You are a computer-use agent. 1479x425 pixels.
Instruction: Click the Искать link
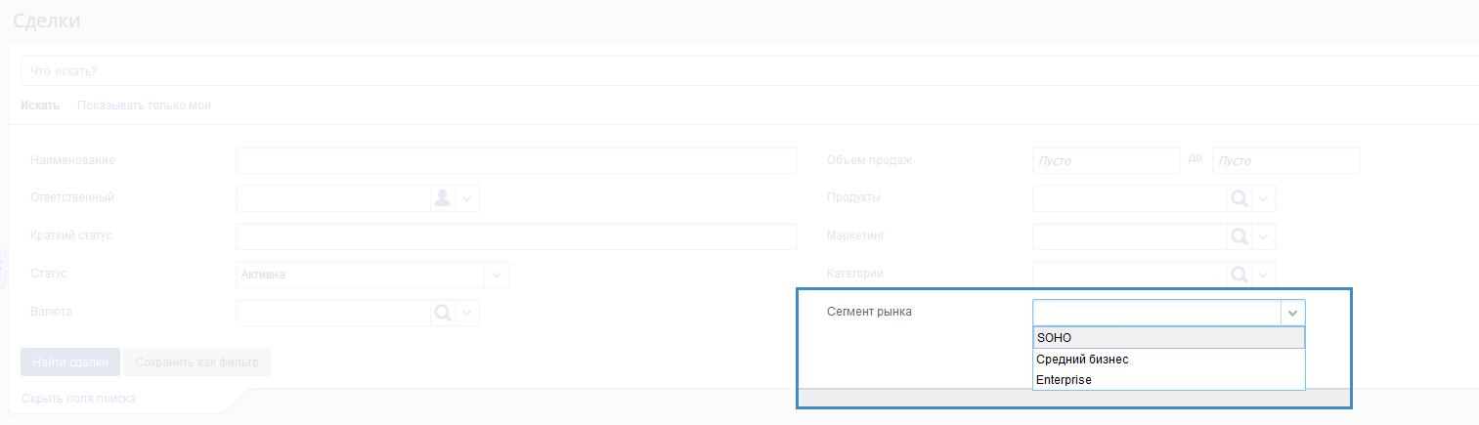click(40, 106)
